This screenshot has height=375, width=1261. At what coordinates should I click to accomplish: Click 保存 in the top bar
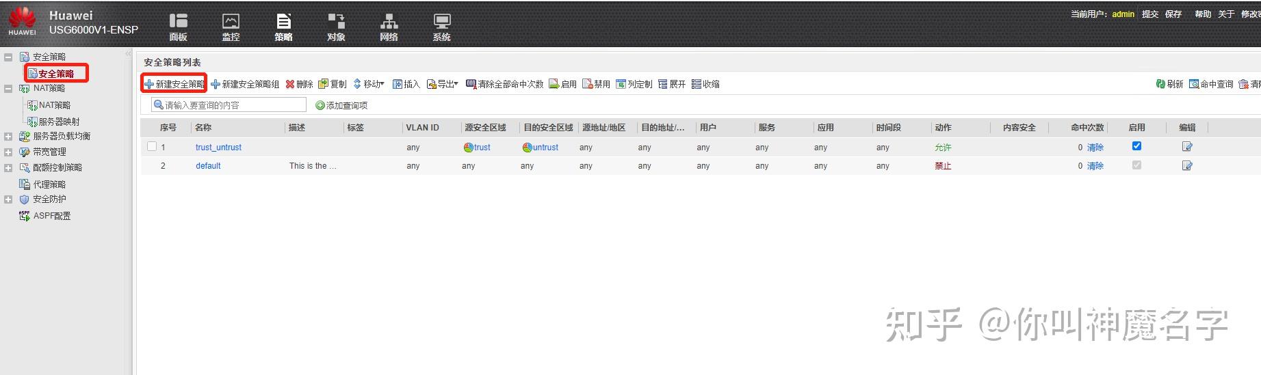pyautogui.click(x=1173, y=14)
